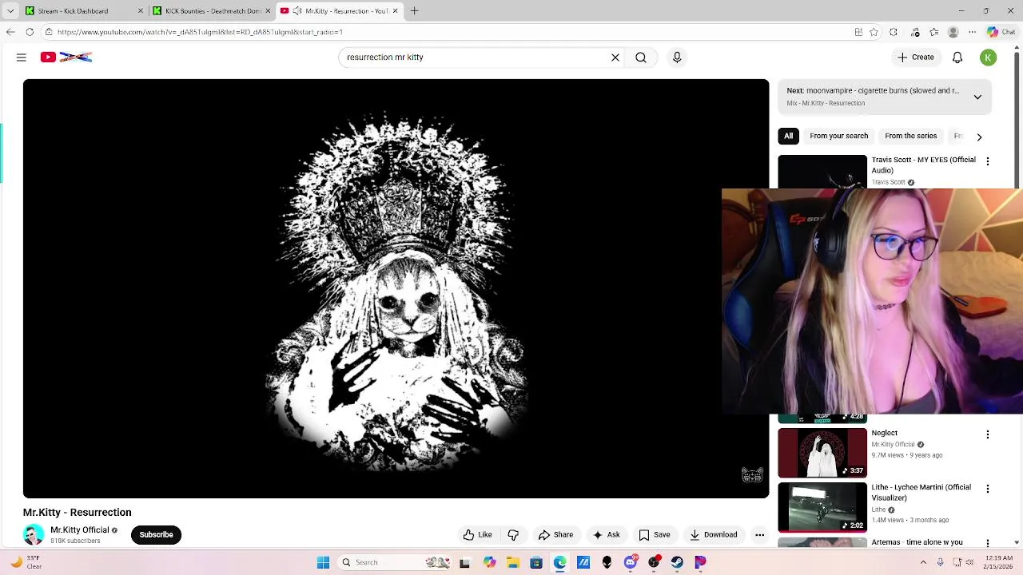The image size is (1023, 575).
Task: Add this page to favorites star
Action: [x=874, y=32]
